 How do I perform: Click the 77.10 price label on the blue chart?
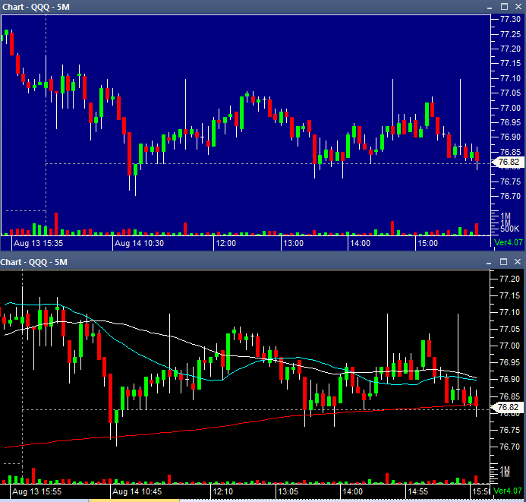pyautogui.click(x=510, y=78)
